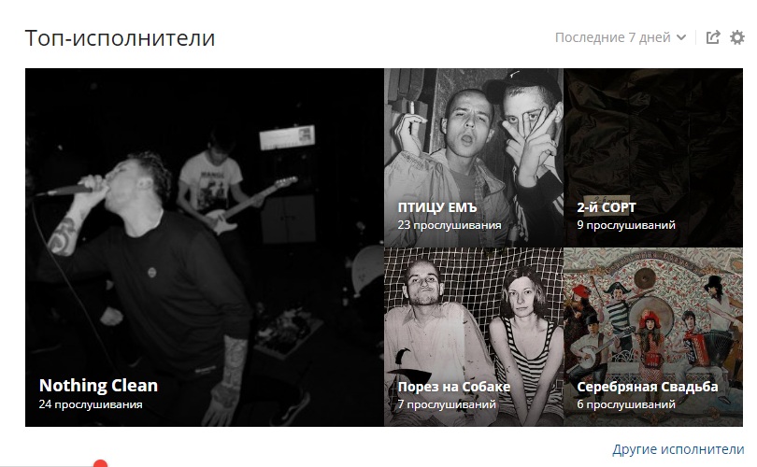Select the dark 2-й СОРТ artist tile
The image size is (757, 467).
point(653,157)
